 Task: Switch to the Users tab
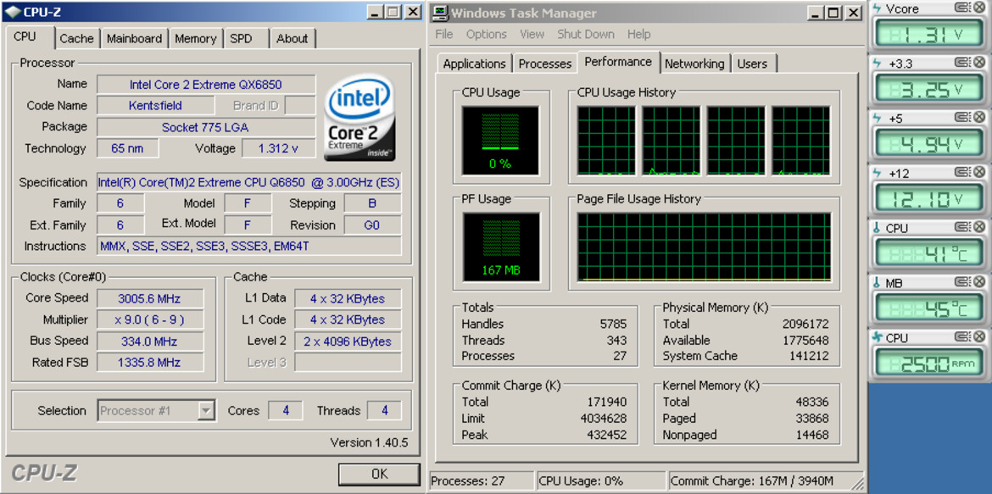[x=752, y=64]
